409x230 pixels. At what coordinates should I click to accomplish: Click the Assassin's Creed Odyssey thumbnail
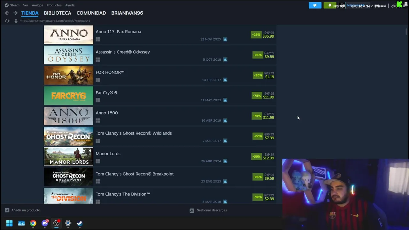pyautogui.click(x=68, y=55)
